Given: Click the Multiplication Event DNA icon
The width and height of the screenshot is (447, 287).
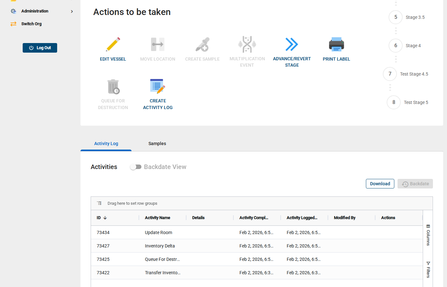Looking at the screenshot, I should pos(247,44).
